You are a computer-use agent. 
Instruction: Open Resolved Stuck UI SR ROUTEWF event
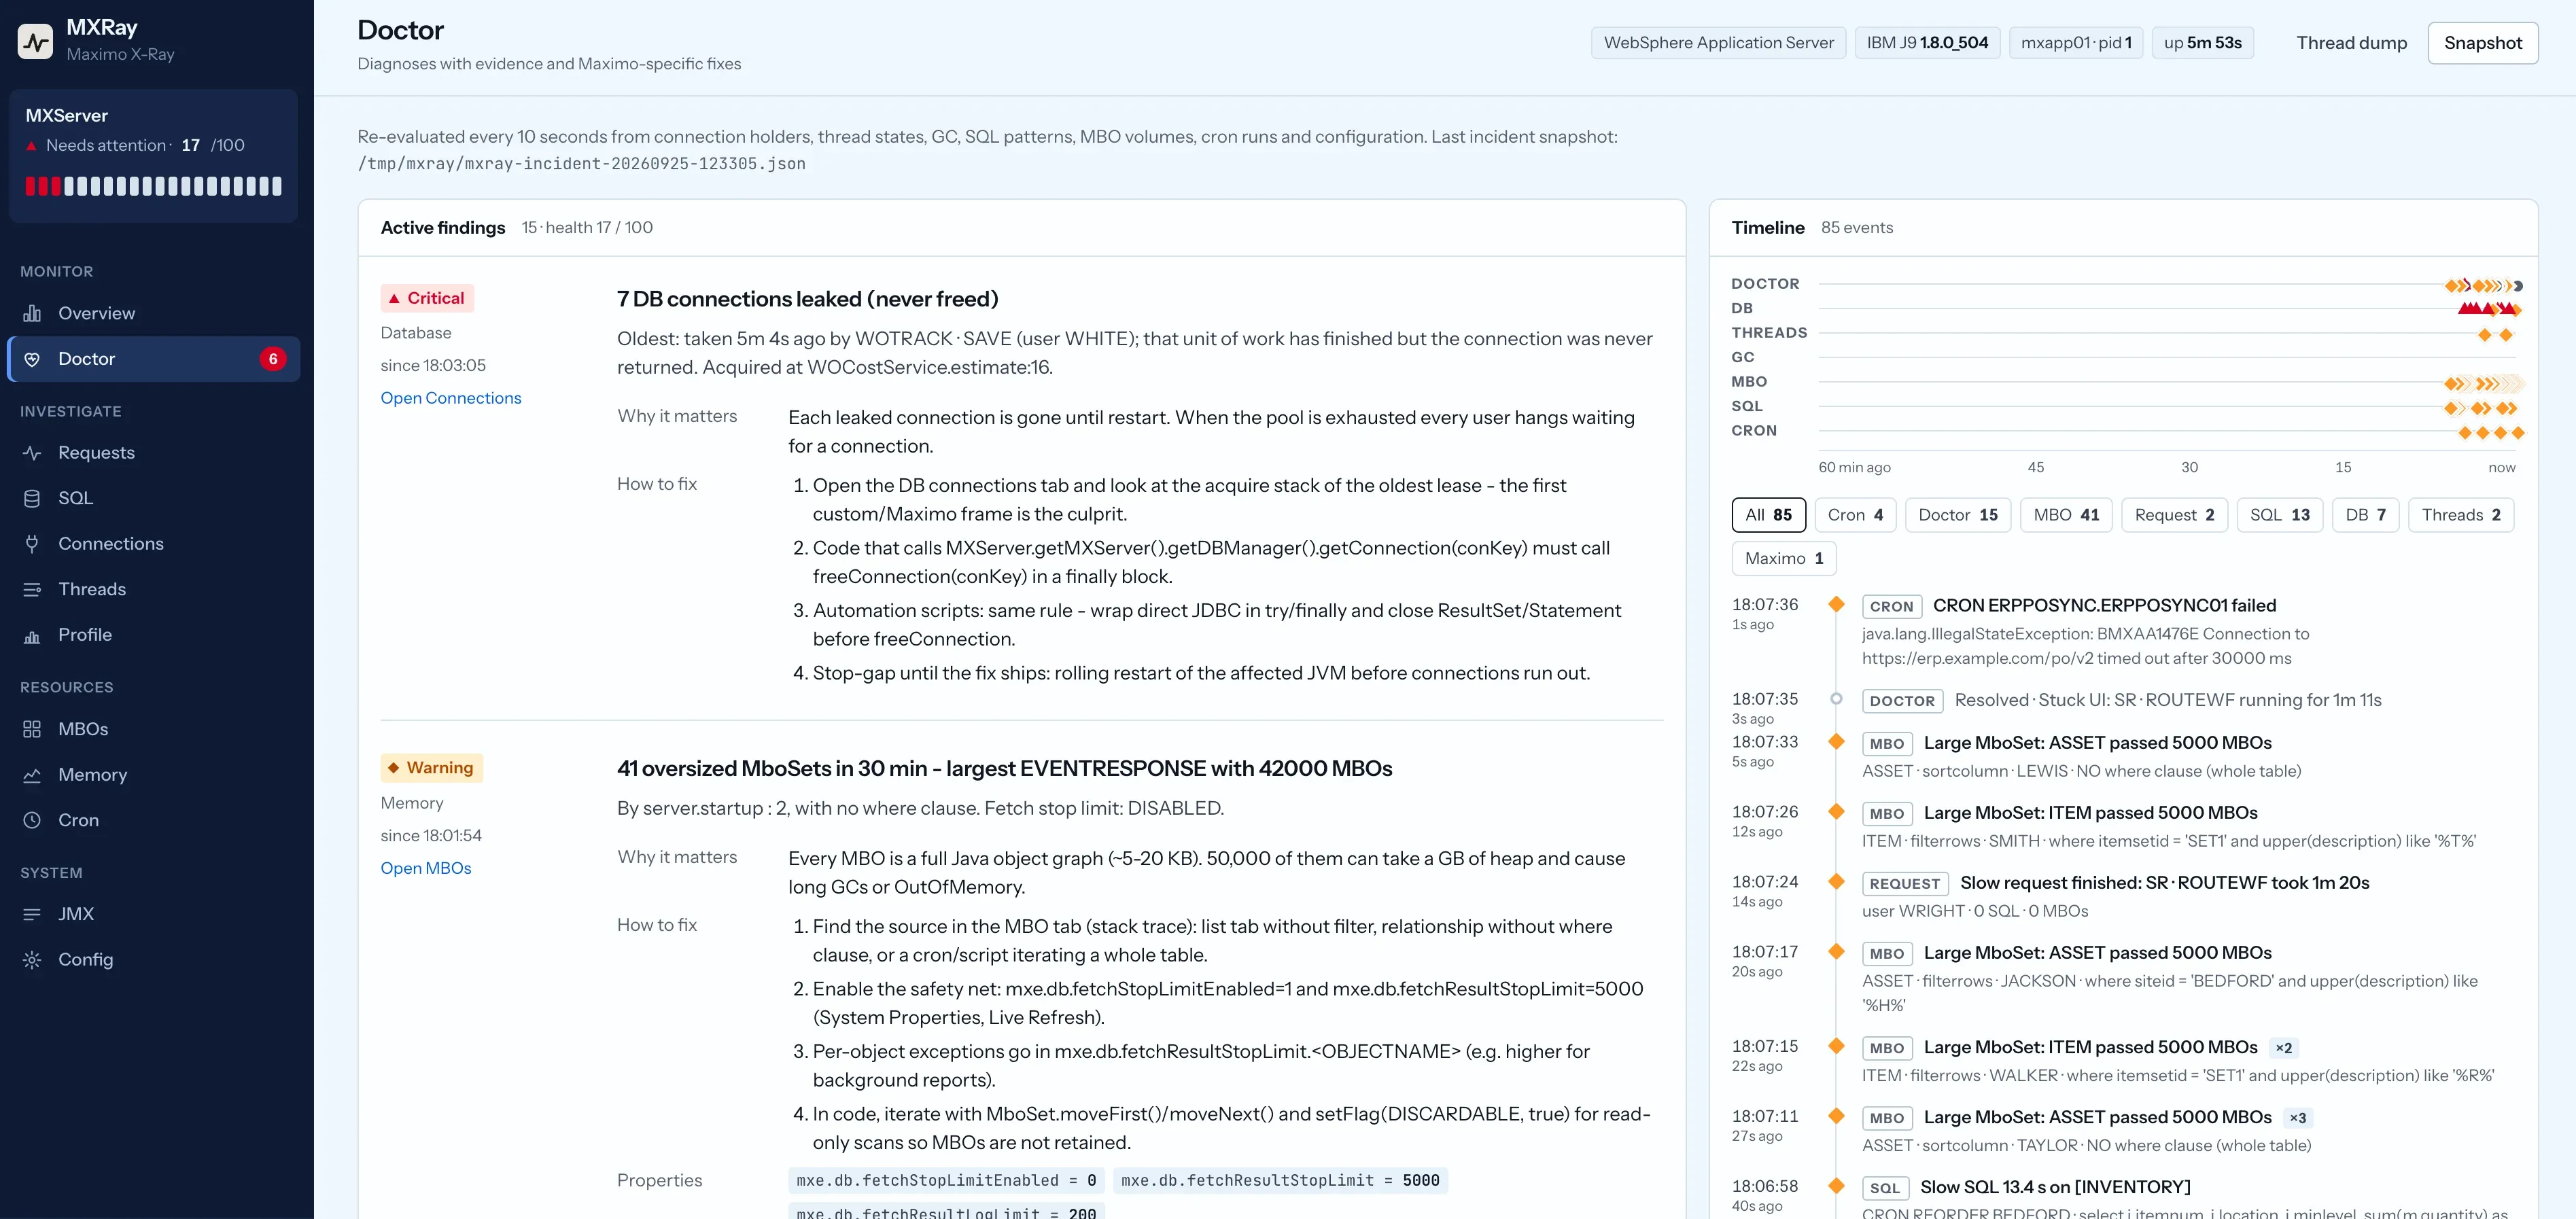2168,700
